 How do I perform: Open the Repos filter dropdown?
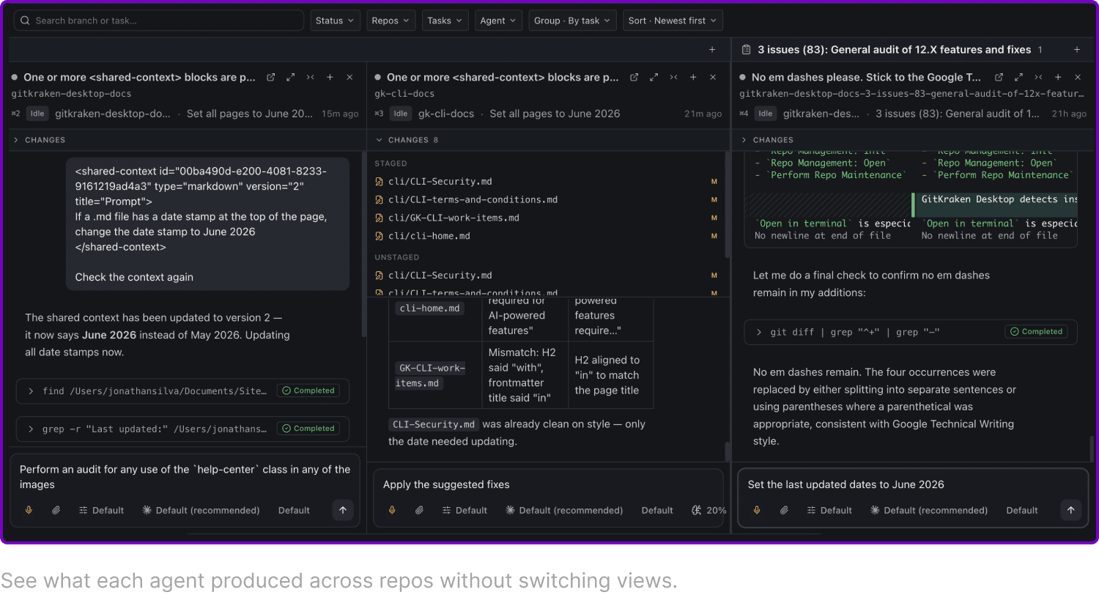391,21
